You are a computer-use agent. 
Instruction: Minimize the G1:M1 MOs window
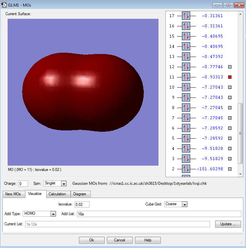click(218, 5)
